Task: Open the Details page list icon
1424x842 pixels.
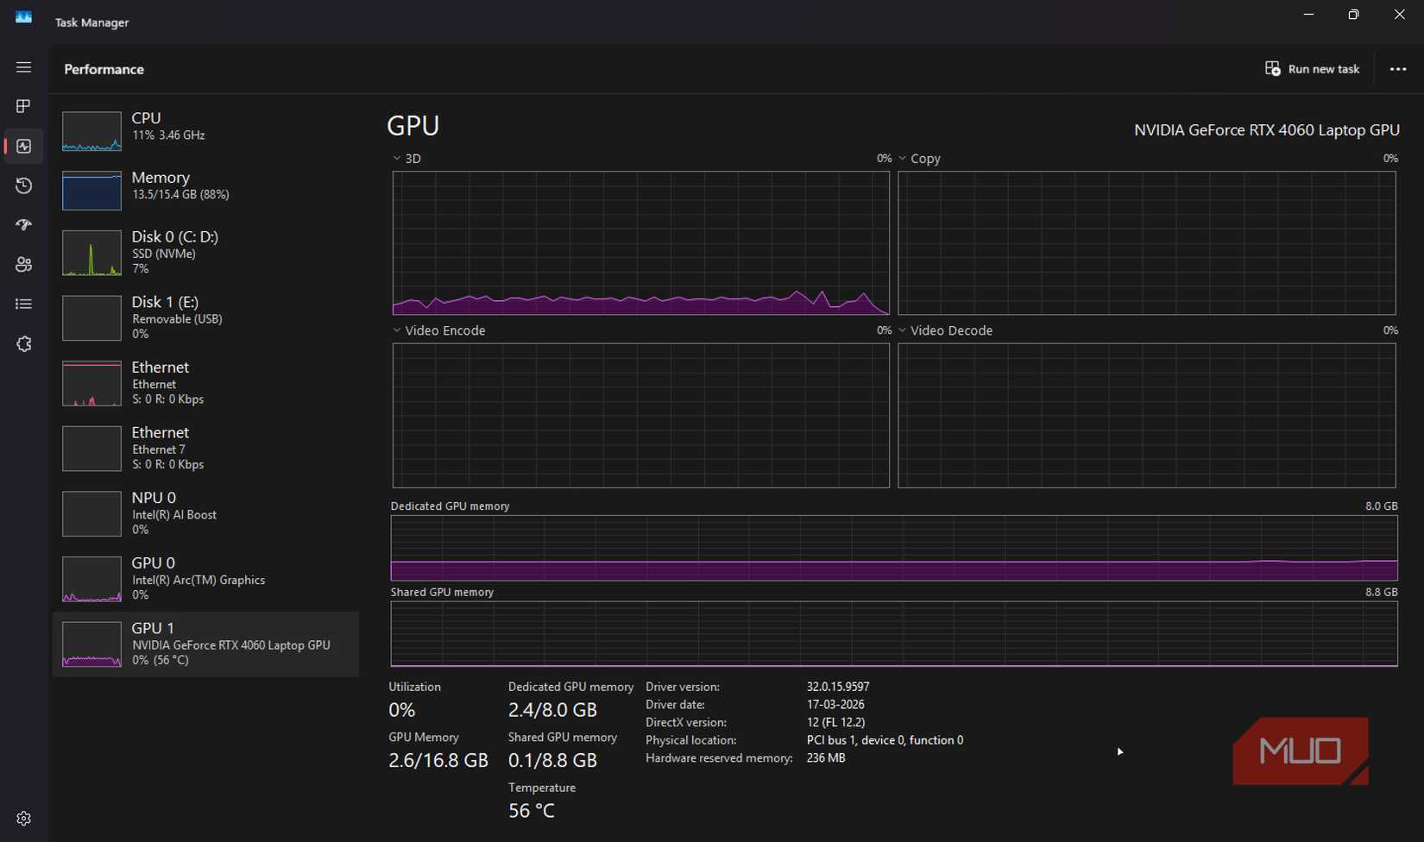Action: (x=23, y=304)
